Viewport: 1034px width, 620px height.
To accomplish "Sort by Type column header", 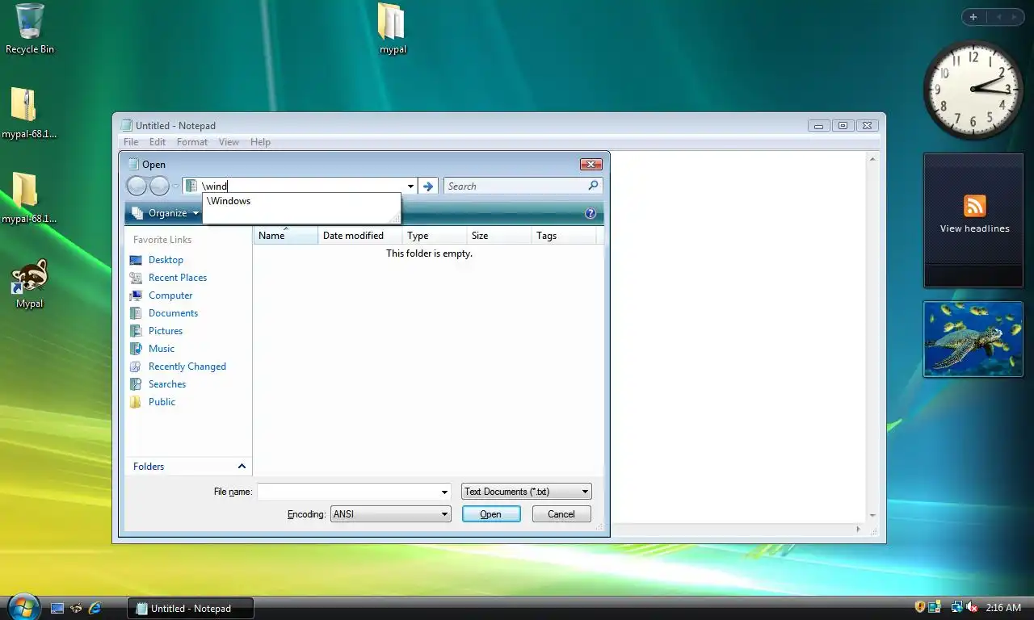I will click(x=434, y=236).
